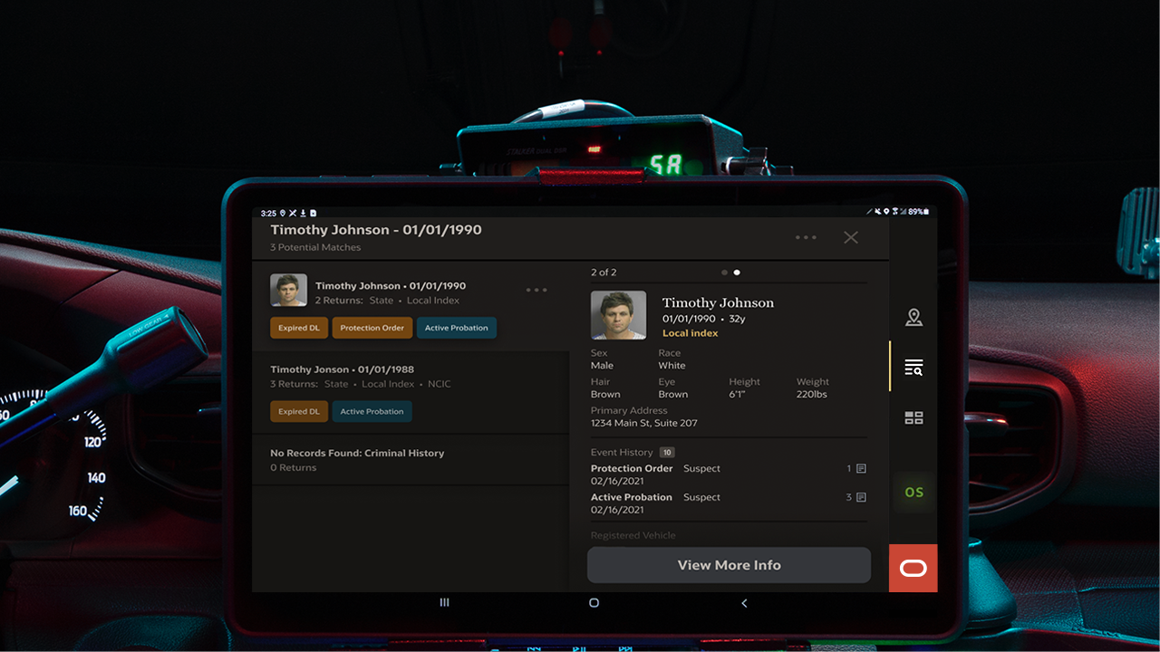Screen dimensions: 1160x652
Task: Select the records search icon in sidebar
Action: 913,368
